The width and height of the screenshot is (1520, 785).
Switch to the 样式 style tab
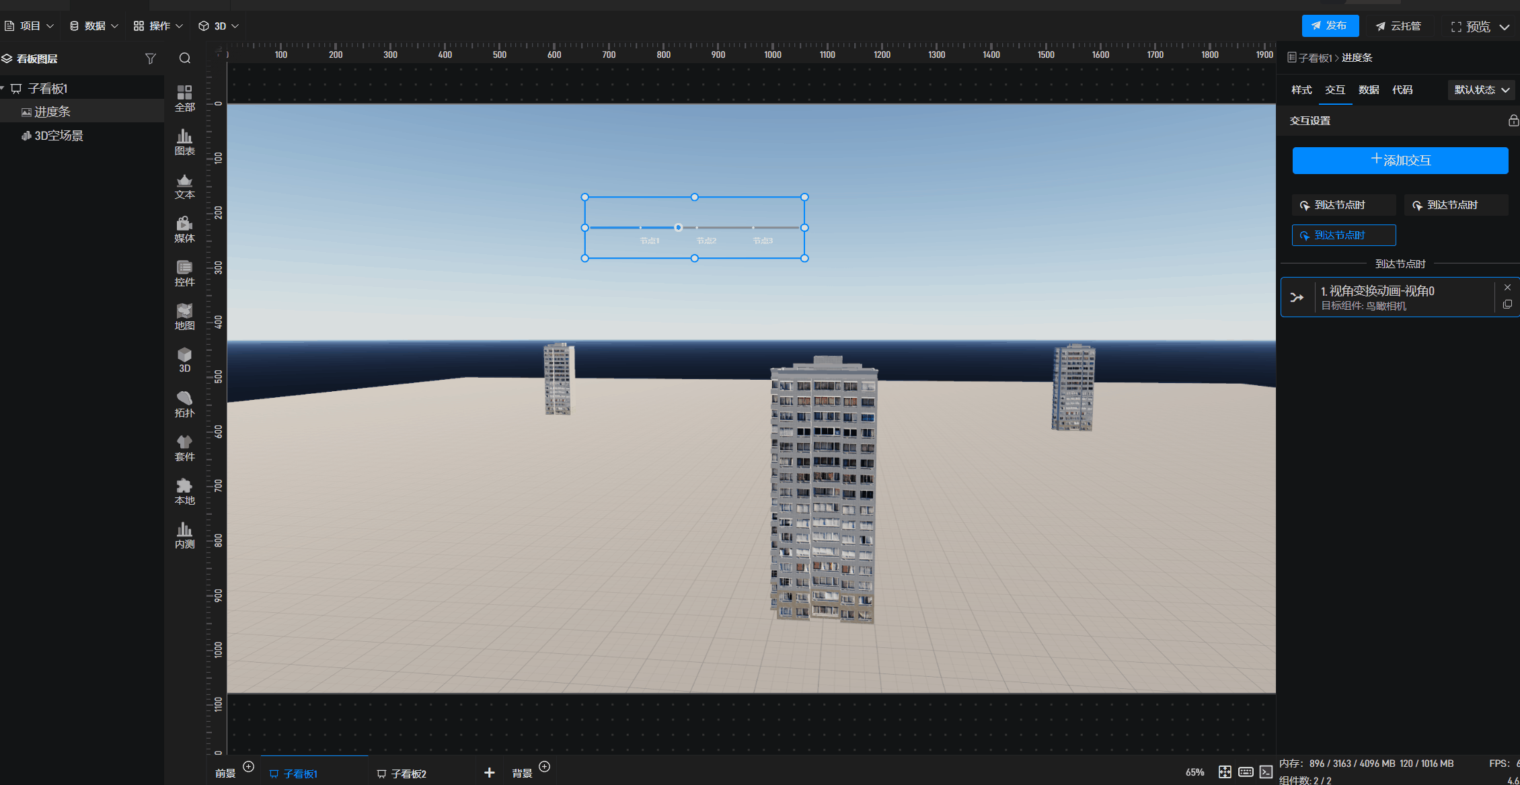(1301, 90)
